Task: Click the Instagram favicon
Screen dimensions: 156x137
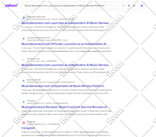Action: tap(24, 123)
